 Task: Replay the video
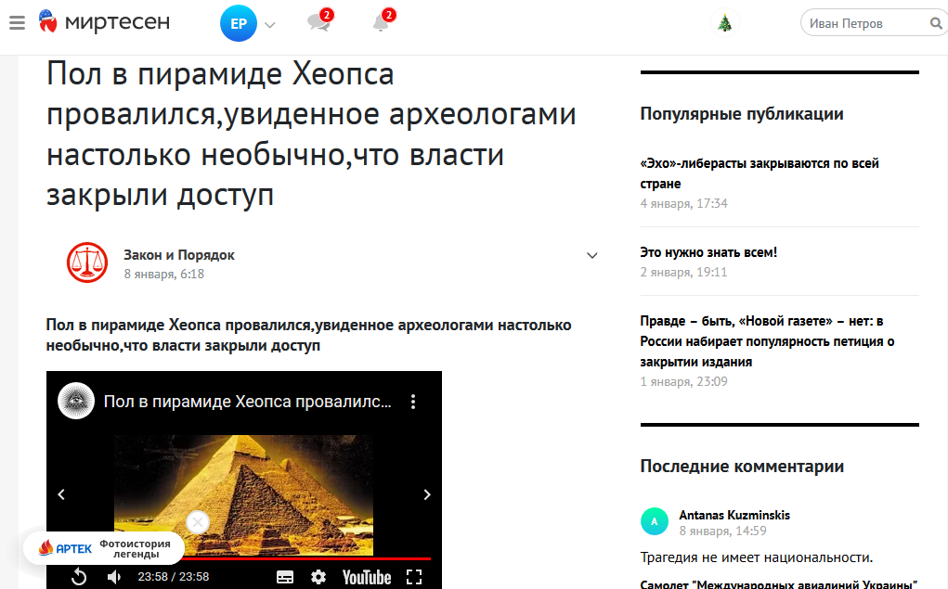coord(79,577)
